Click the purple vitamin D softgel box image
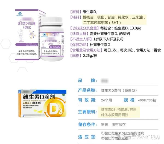This screenshot has height=144, width=164. (x=28, y=35)
